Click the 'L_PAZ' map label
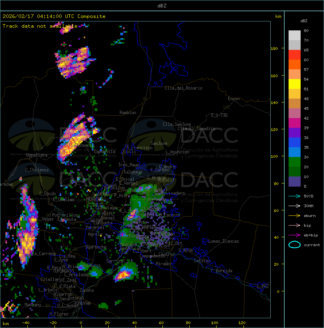Viewport: 324px width, 328px height. tap(263, 286)
